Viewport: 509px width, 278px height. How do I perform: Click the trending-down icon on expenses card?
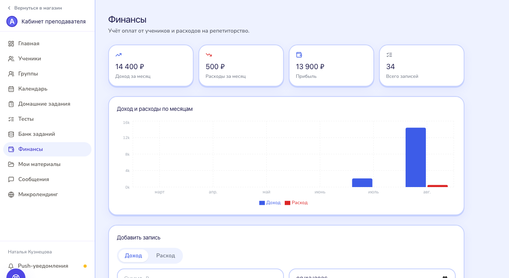209,55
